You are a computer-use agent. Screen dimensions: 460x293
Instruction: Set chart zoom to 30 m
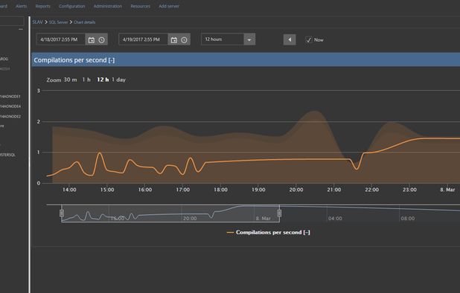pyautogui.click(x=71, y=80)
